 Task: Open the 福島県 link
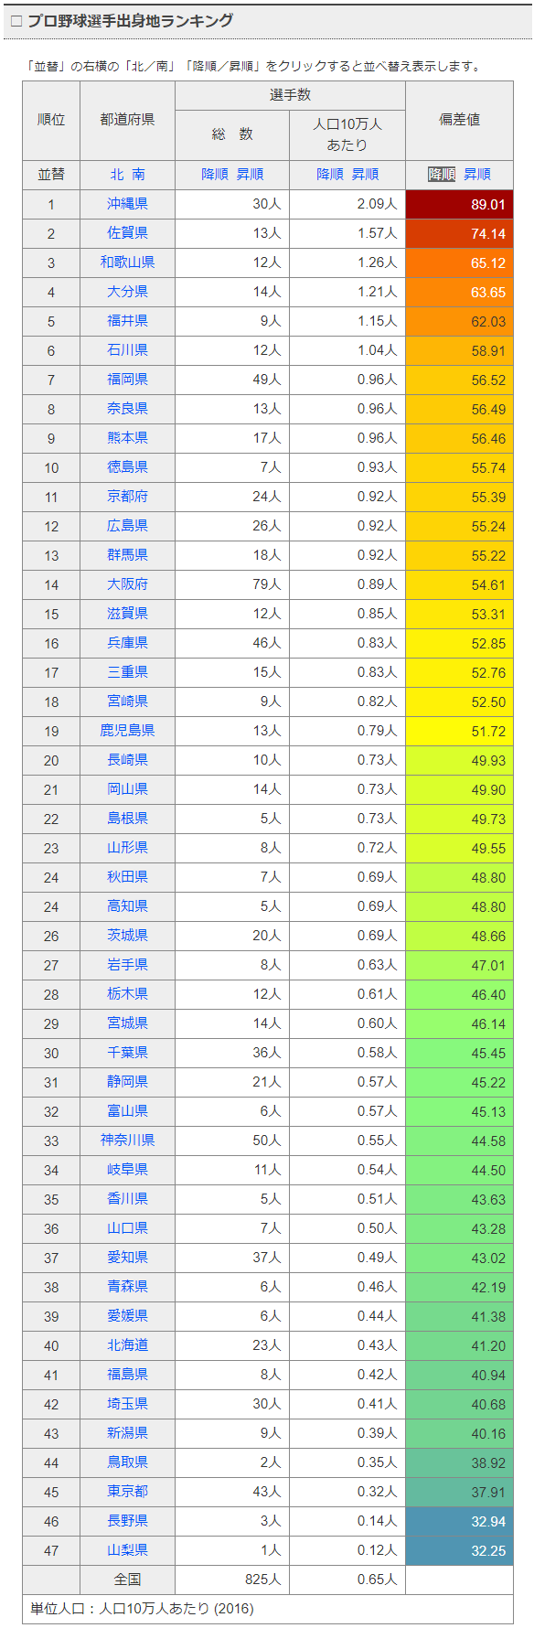coord(127,1375)
